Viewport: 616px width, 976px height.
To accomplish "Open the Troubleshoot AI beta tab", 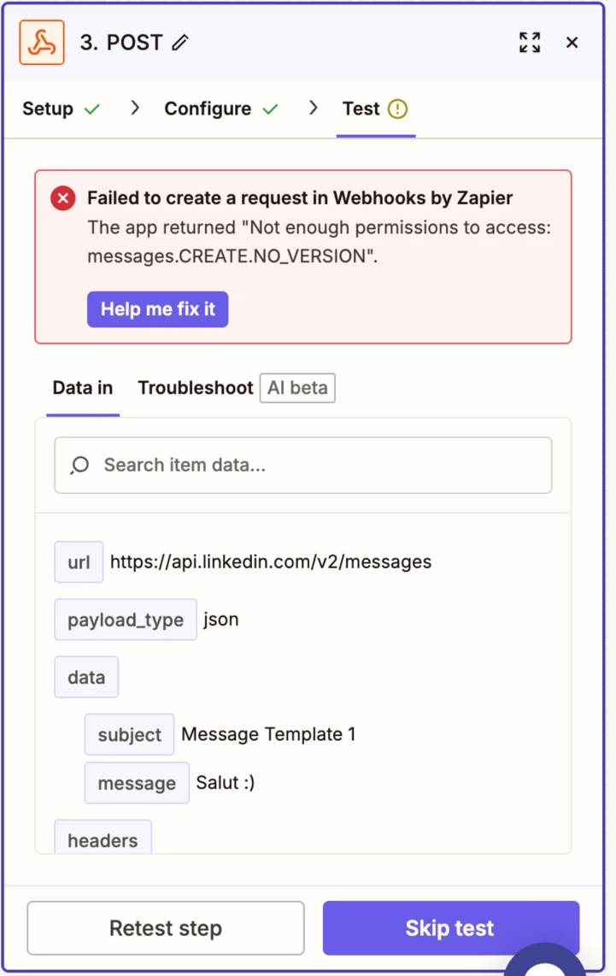I will pyautogui.click(x=197, y=388).
